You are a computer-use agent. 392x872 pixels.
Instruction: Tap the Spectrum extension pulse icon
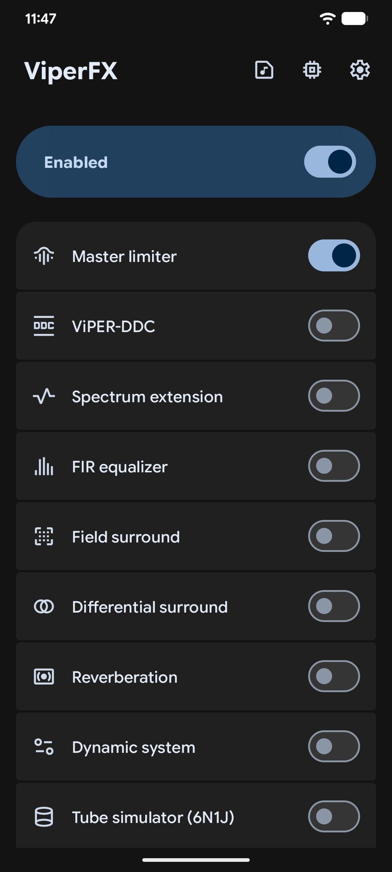(x=44, y=396)
